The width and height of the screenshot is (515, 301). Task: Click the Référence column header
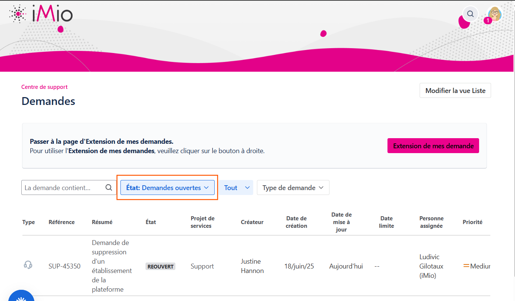(x=62, y=222)
